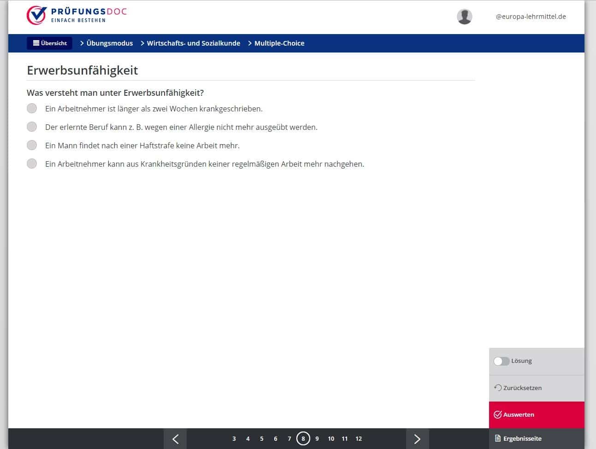596x449 pixels.
Task: Select answer about two weeks sick leave
Action: tap(32, 109)
